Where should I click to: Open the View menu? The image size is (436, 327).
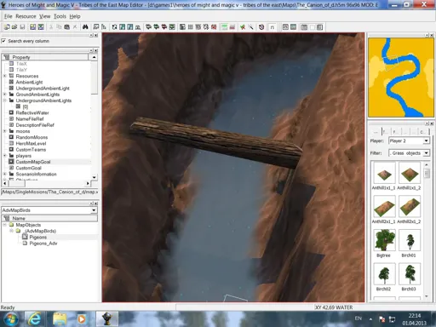coord(45,16)
